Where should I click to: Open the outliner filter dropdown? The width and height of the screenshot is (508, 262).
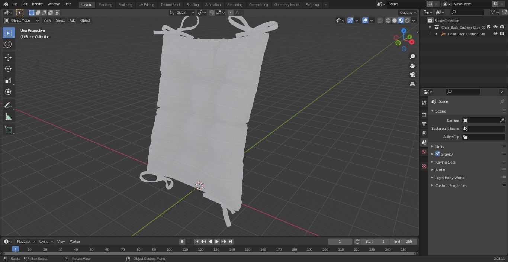click(494, 13)
